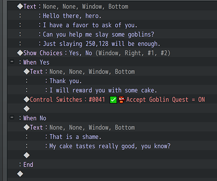Select the empty command slot below Control Switches
The image size is (217, 181).
pyautogui.click(x=112, y=109)
